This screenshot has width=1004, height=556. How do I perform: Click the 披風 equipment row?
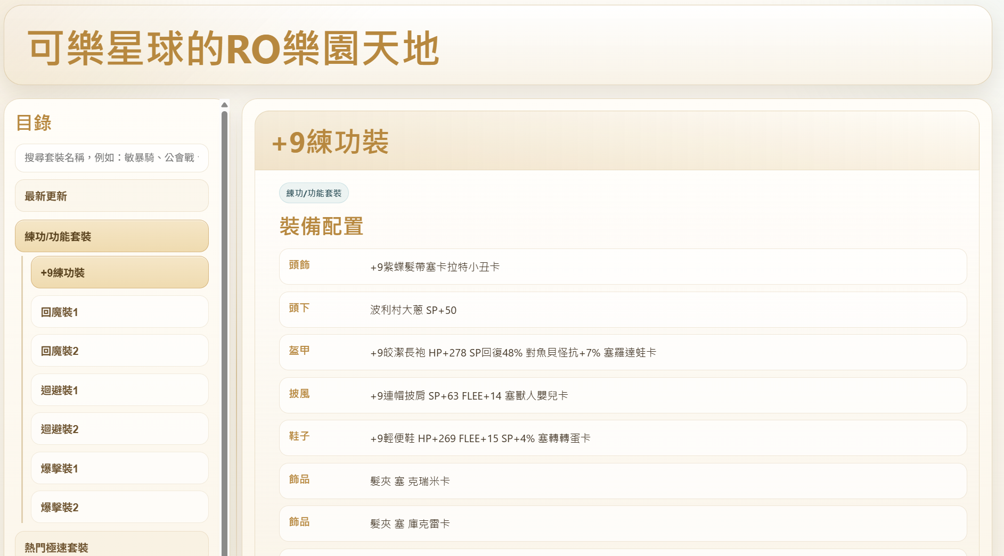tap(622, 395)
